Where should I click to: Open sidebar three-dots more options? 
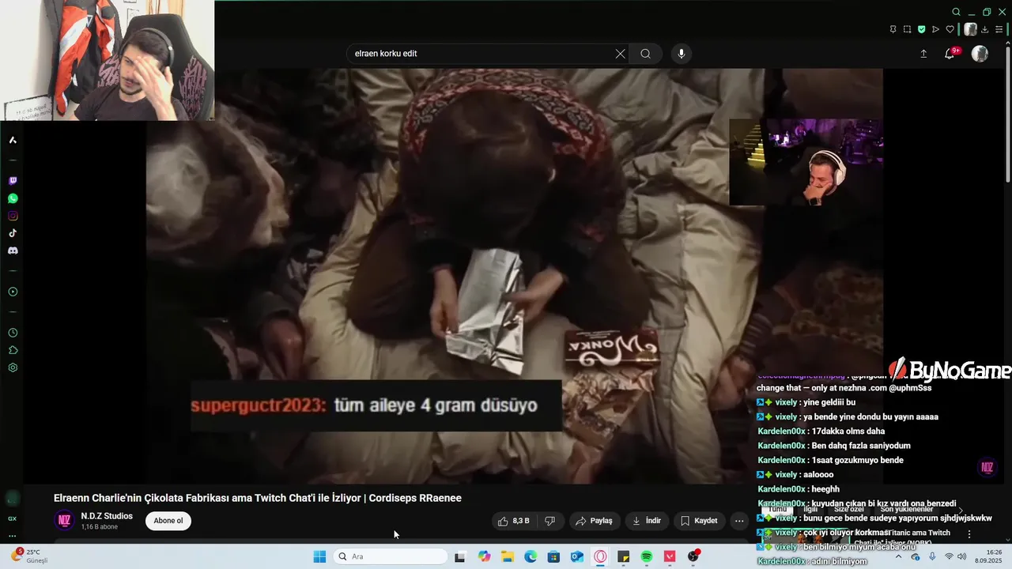pyautogui.click(x=12, y=536)
